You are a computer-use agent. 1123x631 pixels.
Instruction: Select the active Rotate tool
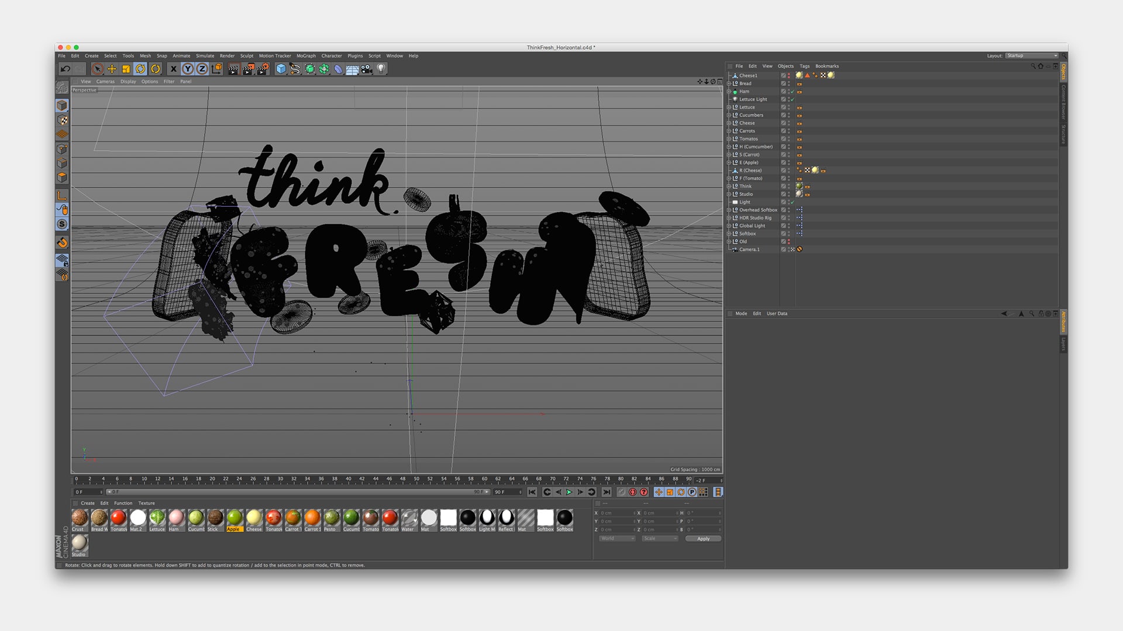pyautogui.click(x=140, y=69)
